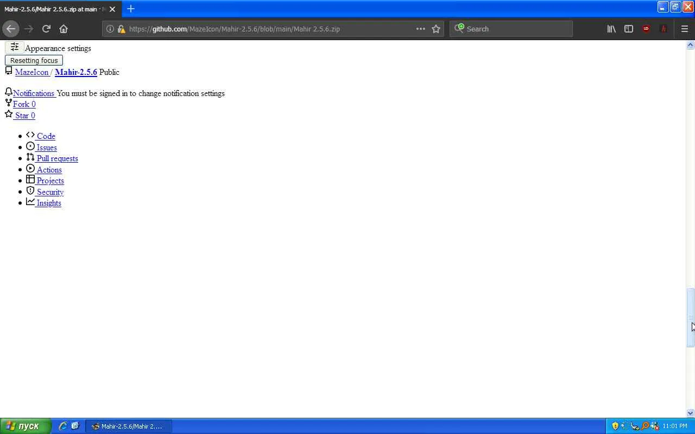Switch to the Actions tab
695x434 pixels.
pos(49,170)
